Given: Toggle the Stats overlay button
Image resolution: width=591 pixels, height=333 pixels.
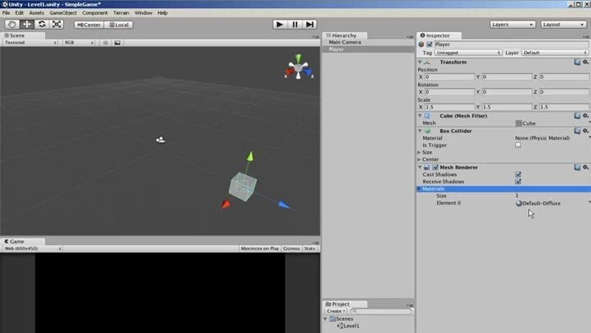Looking at the screenshot, I should [x=310, y=248].
